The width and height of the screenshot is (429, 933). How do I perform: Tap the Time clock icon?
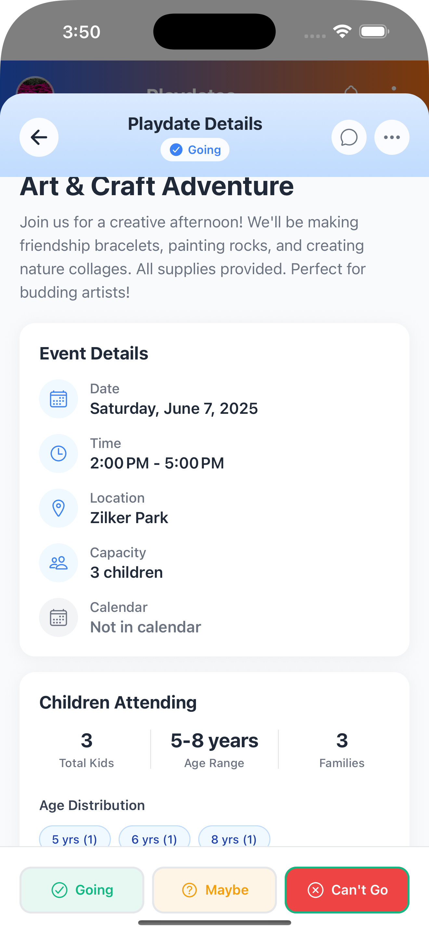[58, 453]
